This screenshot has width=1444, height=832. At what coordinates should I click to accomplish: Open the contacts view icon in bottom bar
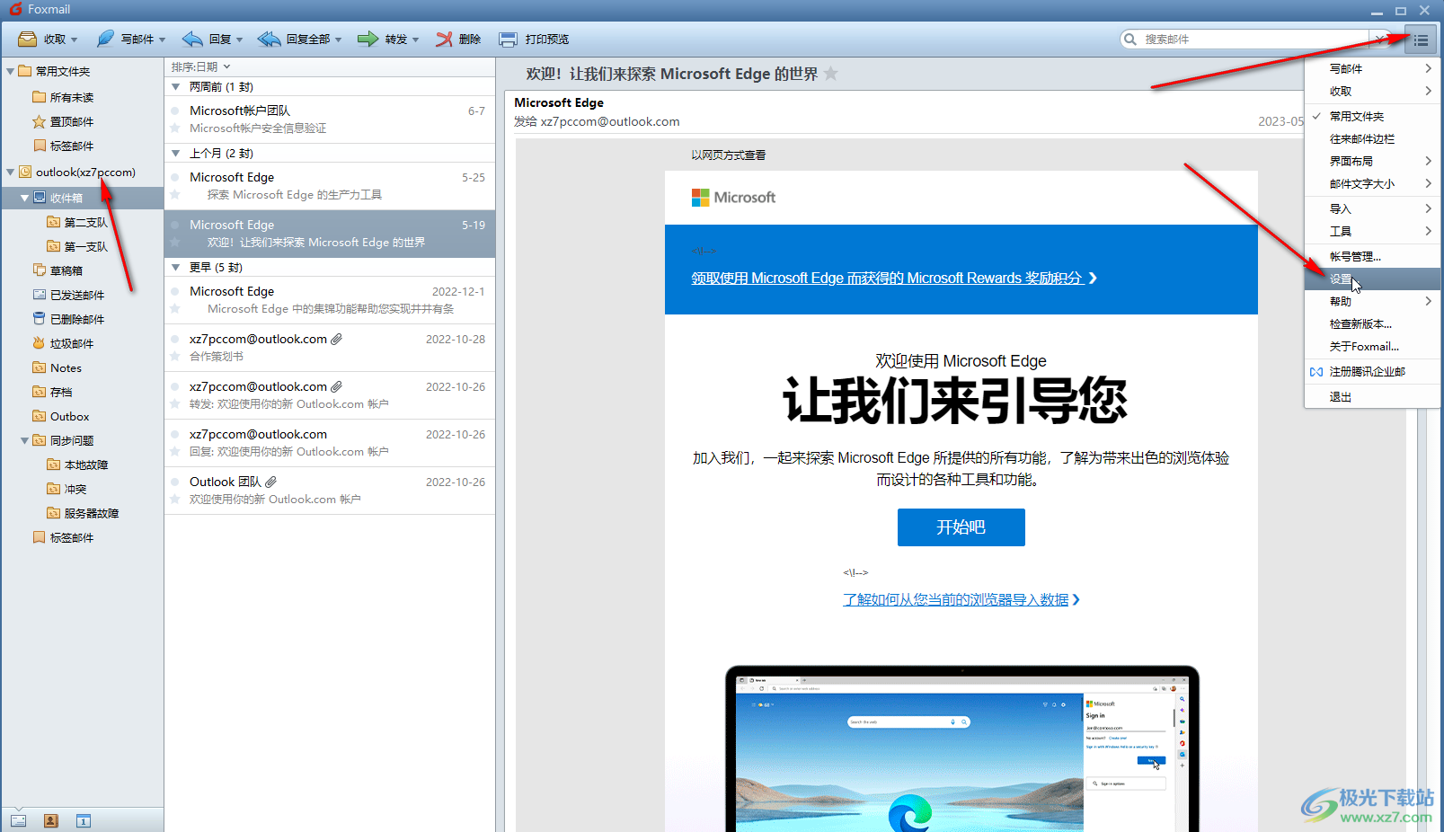51,820
